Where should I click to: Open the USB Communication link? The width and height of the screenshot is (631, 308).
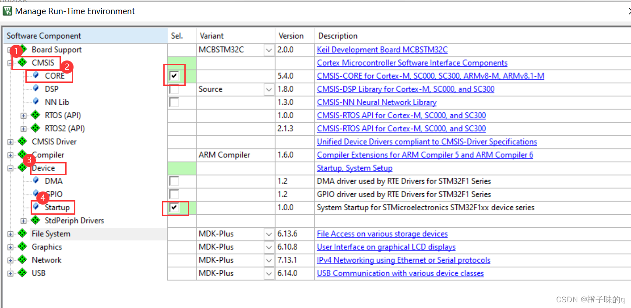click(400, 273)
